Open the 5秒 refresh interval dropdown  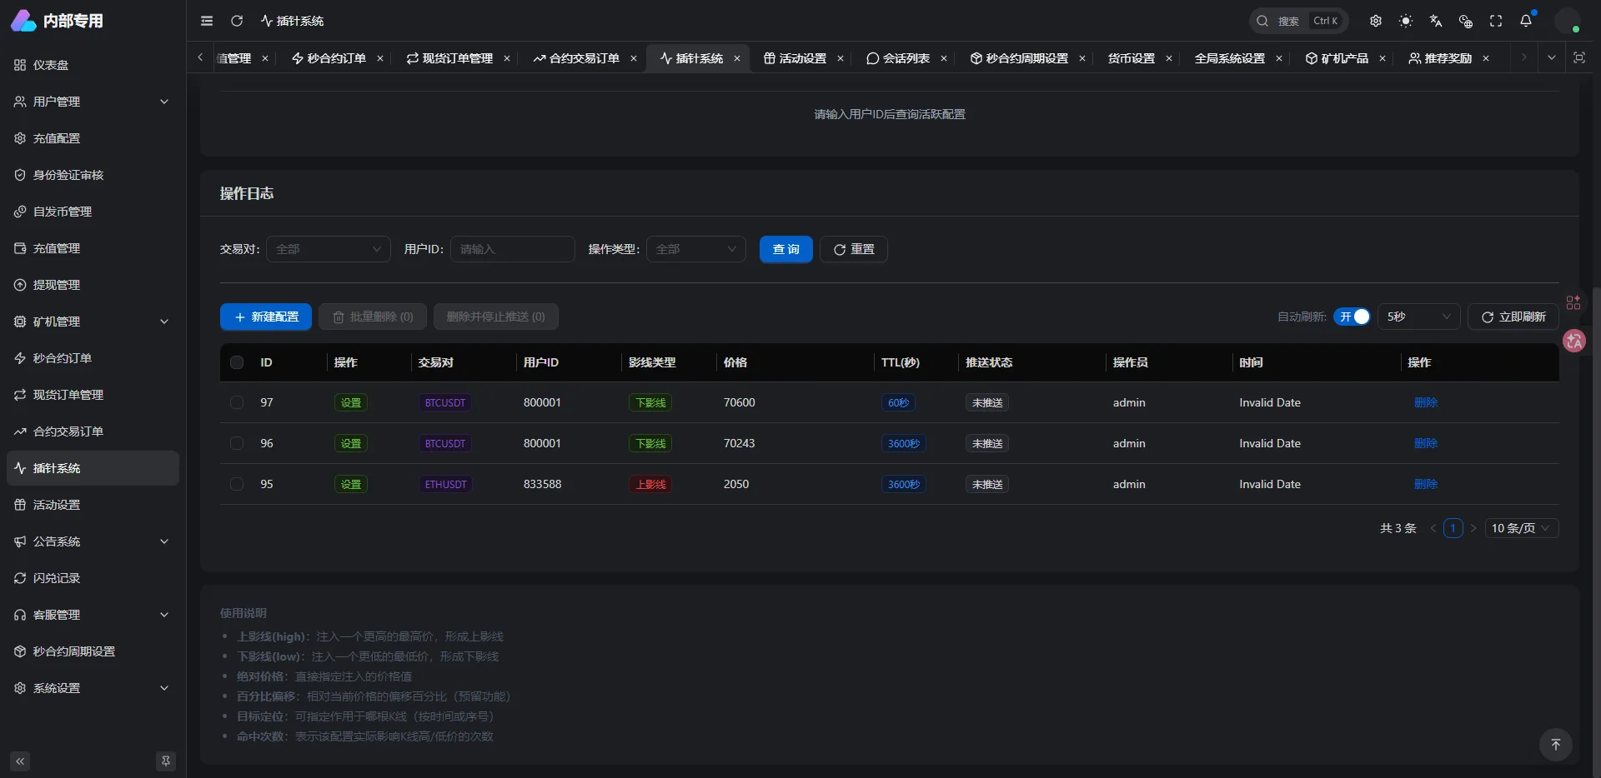1418,317
